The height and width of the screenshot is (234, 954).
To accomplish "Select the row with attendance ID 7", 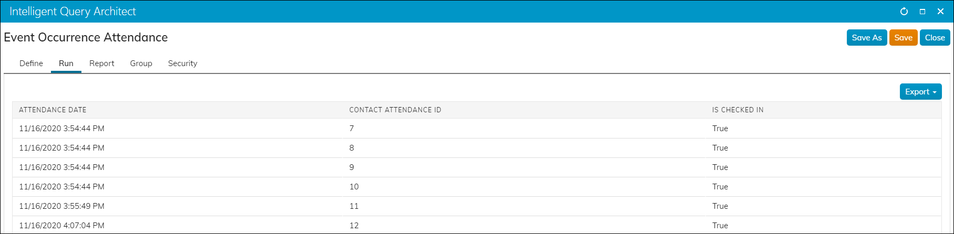I will [477, 129].
